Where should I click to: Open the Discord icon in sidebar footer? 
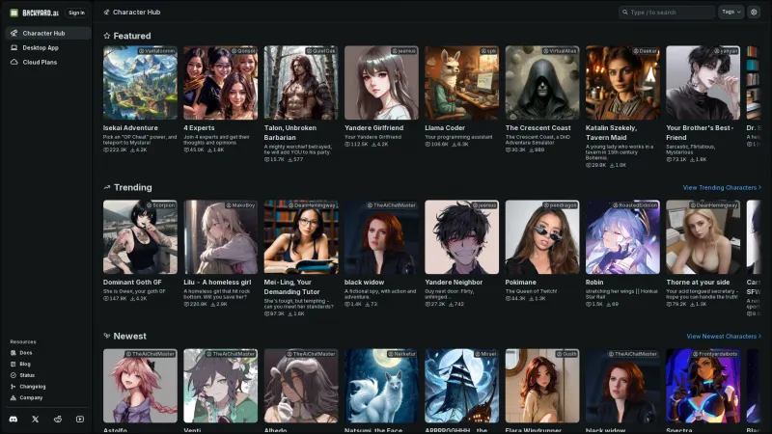click(14, 420)
